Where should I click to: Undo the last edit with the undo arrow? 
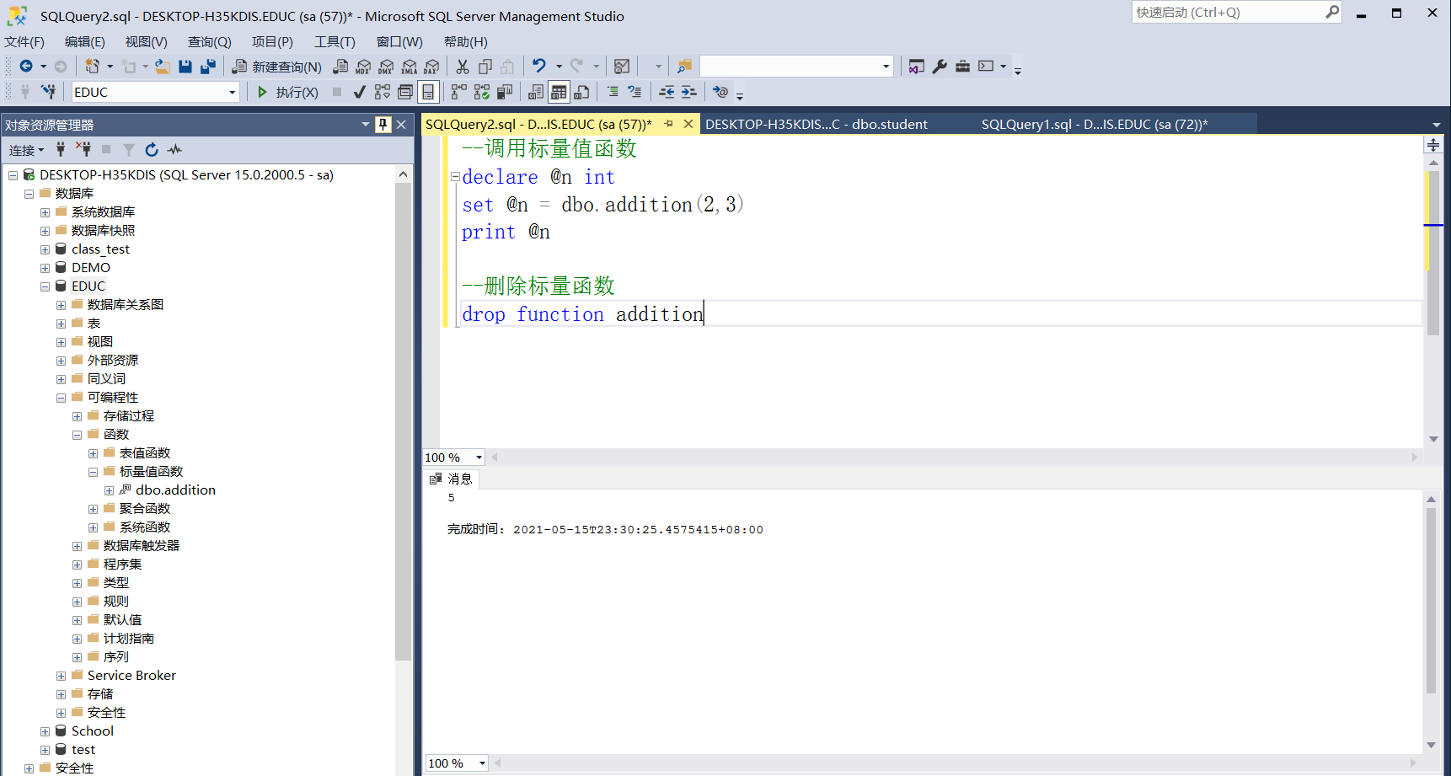(x=539, y=66)
